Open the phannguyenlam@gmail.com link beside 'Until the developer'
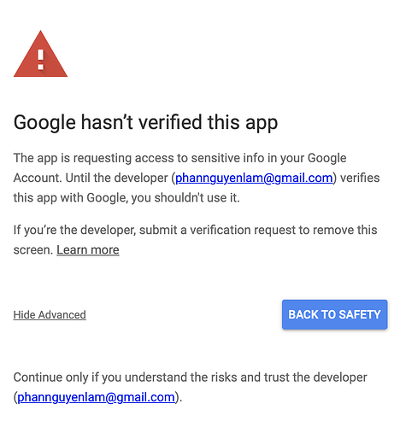This screenshot has width=400, height=427. (x=254, y=178)
